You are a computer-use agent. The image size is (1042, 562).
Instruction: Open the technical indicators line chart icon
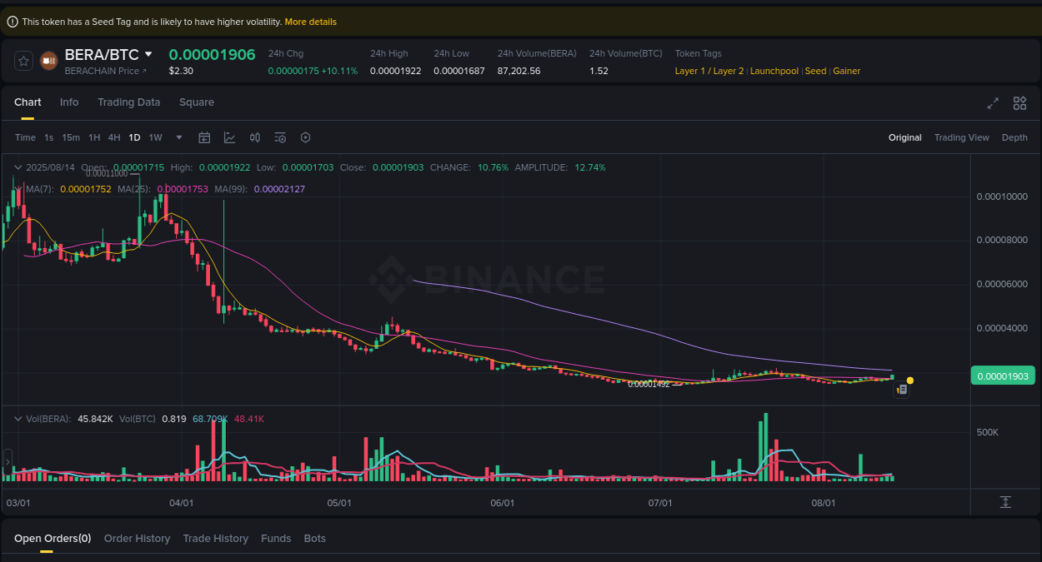tap(229, 137)
